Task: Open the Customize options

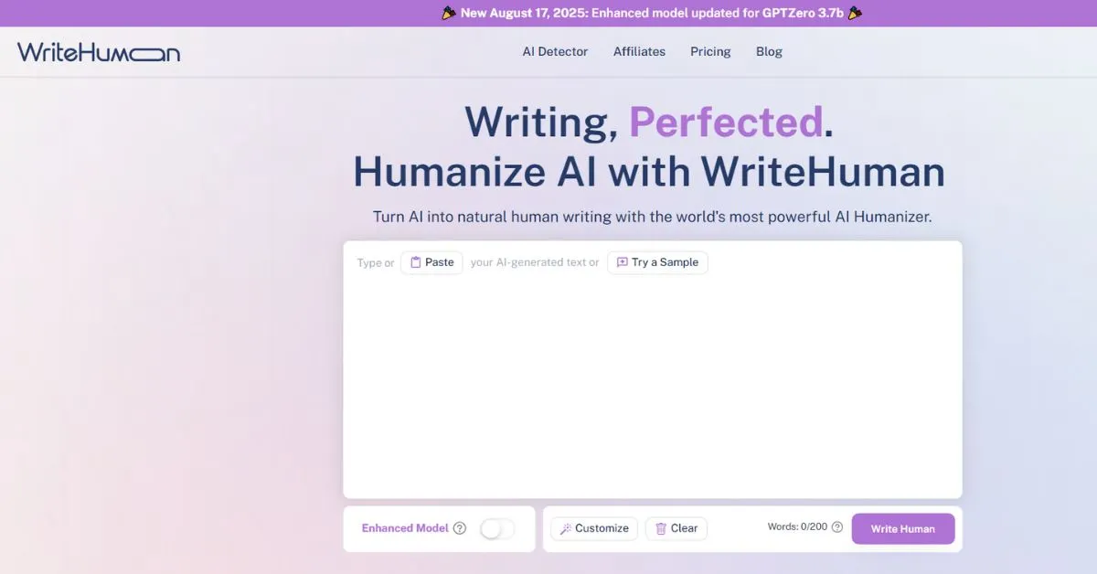Action: (594, 528)
